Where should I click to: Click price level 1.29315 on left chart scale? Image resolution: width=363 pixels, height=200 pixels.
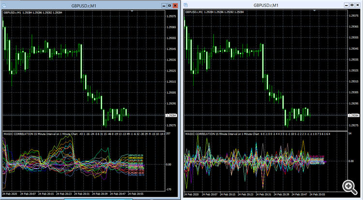click(171, 82)
